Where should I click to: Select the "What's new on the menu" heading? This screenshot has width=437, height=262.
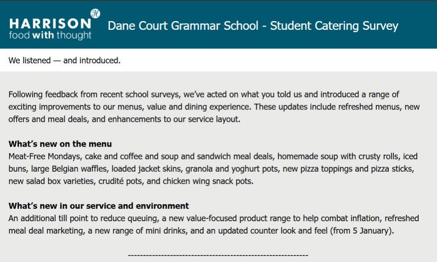tap(60, 144)
